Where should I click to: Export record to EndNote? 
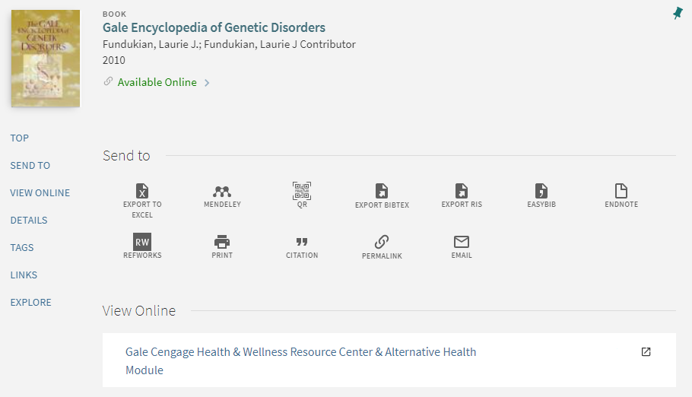[621, 191]
